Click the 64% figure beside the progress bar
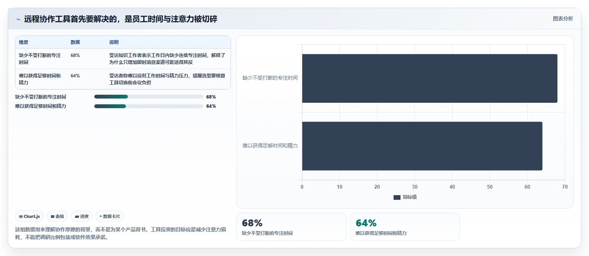 (211, 106)
